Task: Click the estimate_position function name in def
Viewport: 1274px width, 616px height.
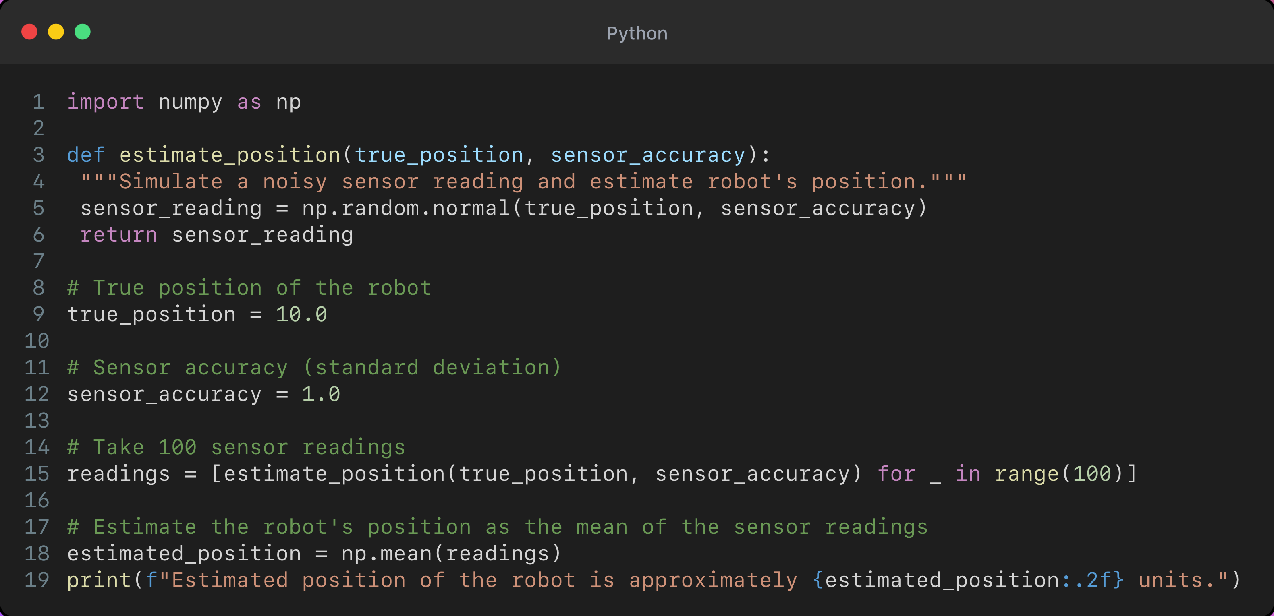Action: 230,155
